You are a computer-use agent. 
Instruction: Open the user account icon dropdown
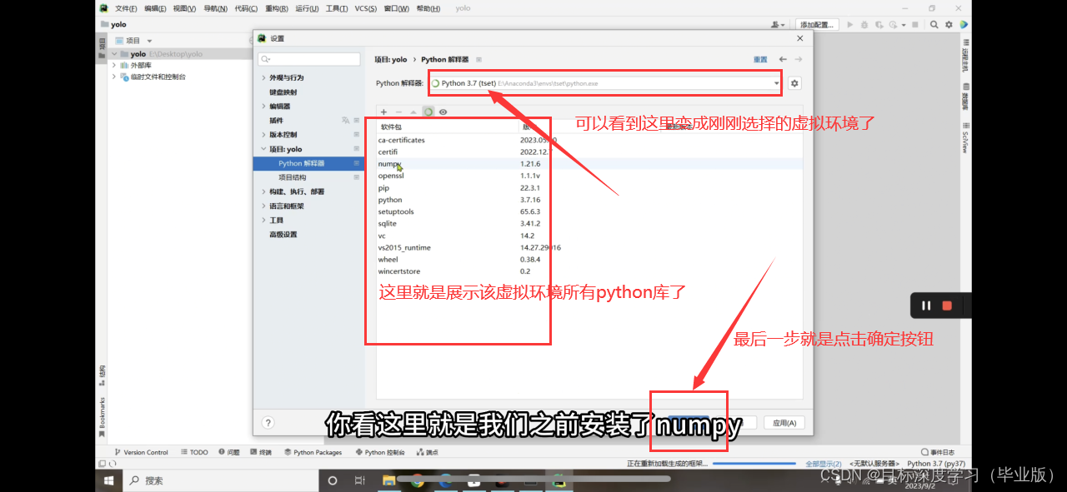pos(779,25)
